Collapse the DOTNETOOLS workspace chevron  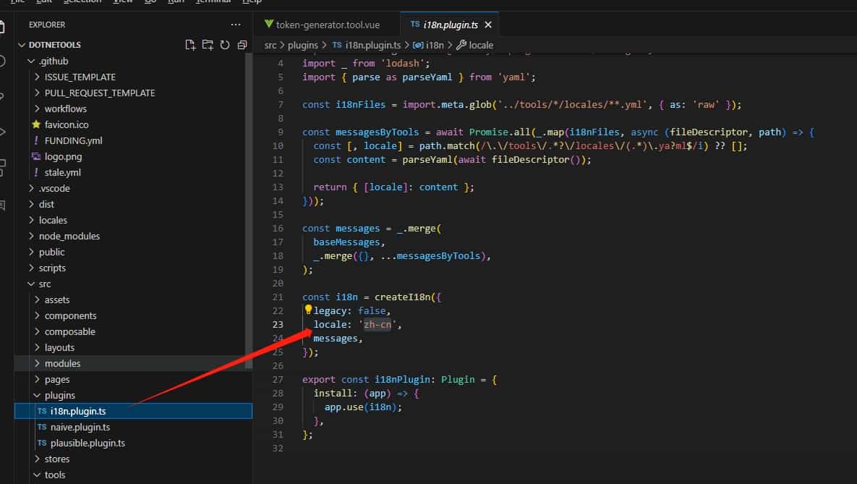[22, 44]
